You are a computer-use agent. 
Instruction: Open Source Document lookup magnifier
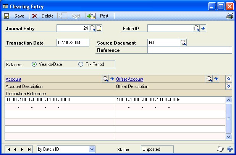pyautogui.click(x=183, y=43)
